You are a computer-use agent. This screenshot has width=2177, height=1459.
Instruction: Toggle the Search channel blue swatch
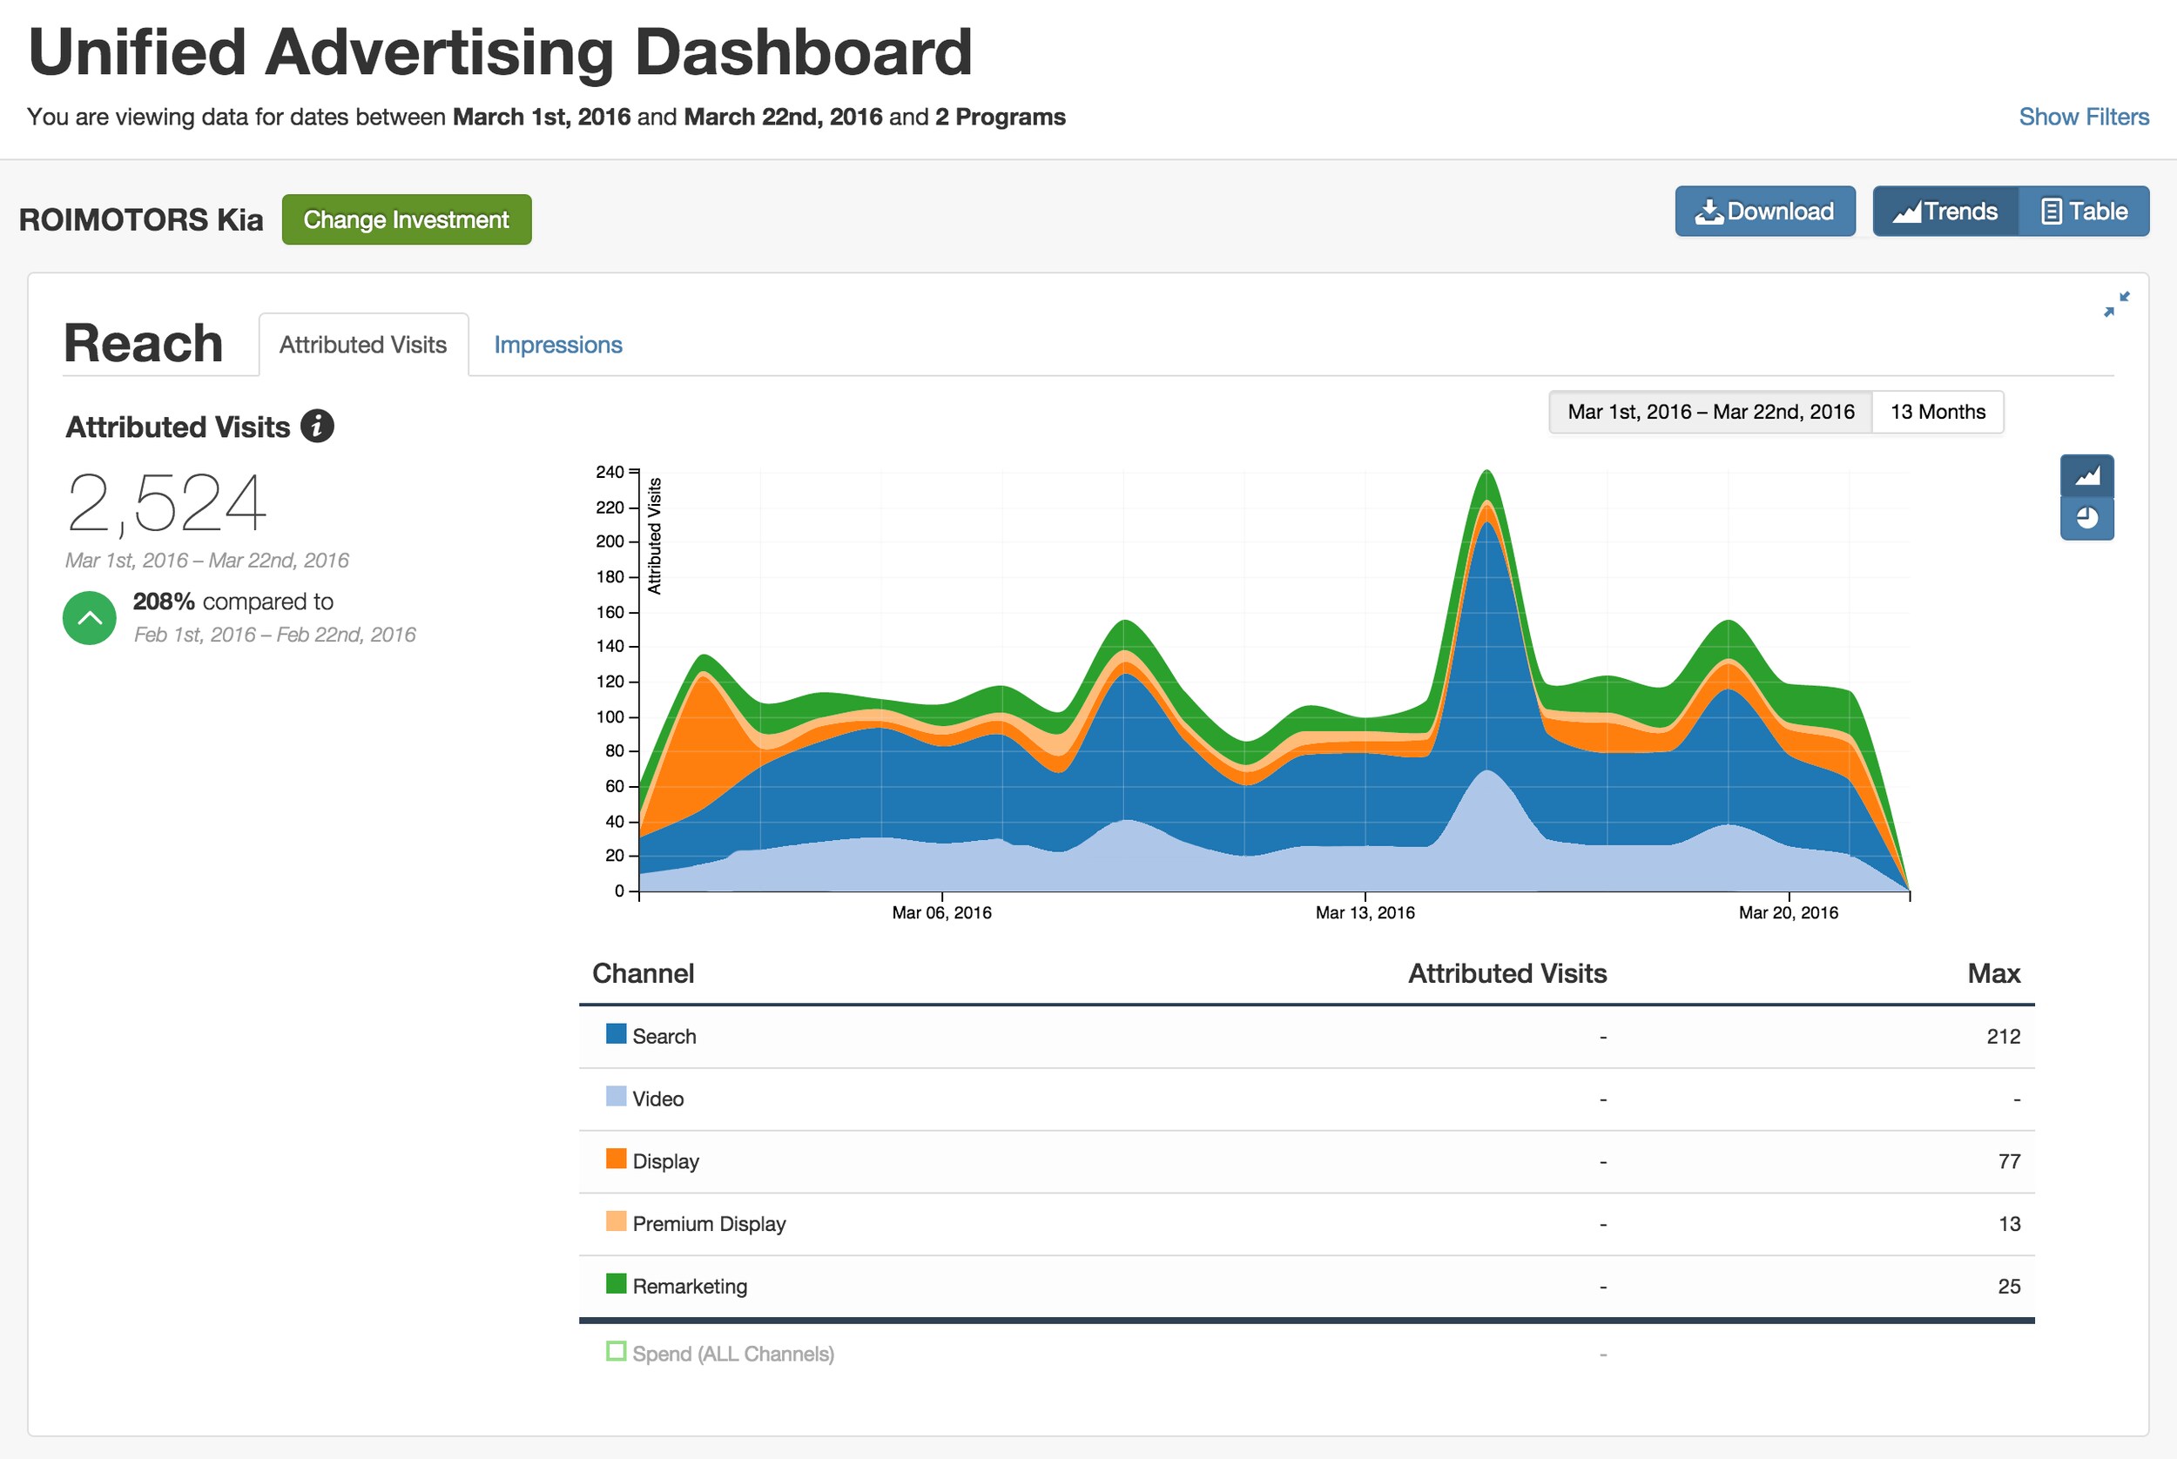point(615,1034)
